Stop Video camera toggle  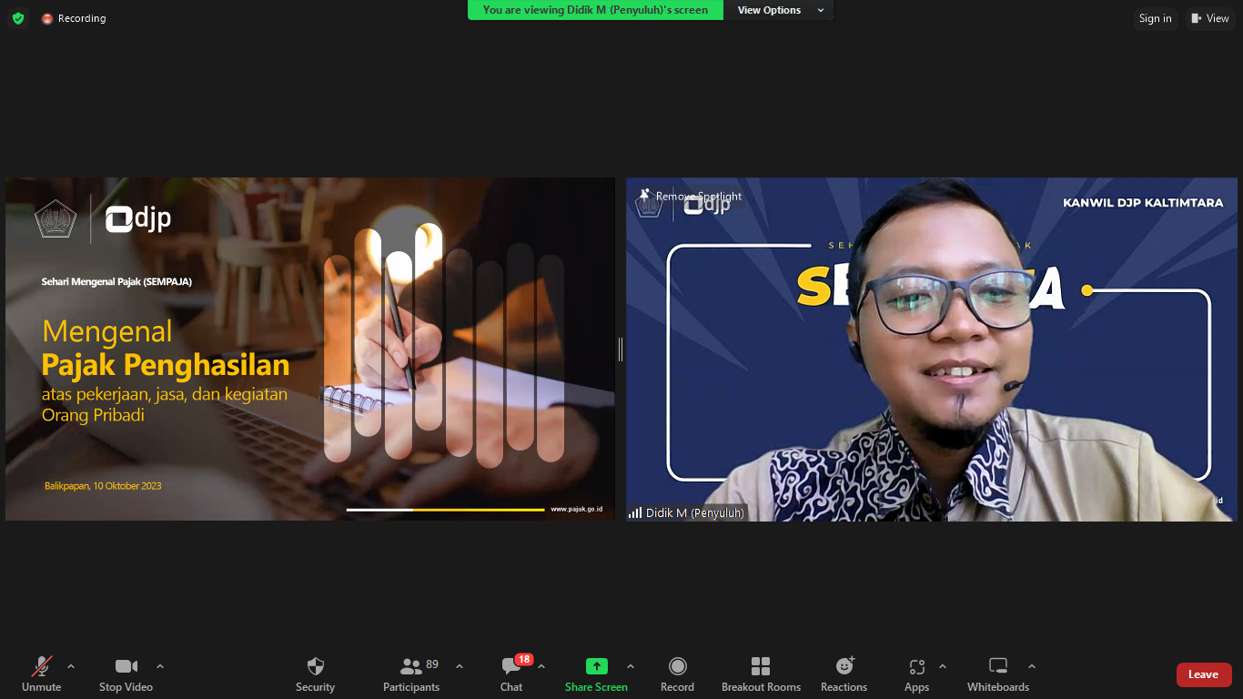[126, 674]
